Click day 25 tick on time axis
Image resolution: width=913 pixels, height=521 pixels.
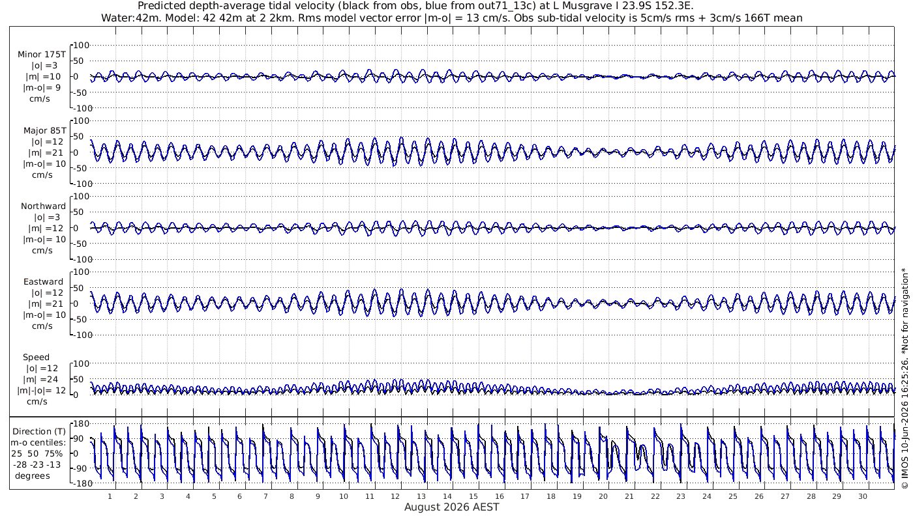(x=733, y=496)
